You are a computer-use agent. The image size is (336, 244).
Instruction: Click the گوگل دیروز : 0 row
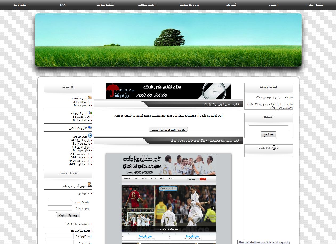click(x=82, y=150)
